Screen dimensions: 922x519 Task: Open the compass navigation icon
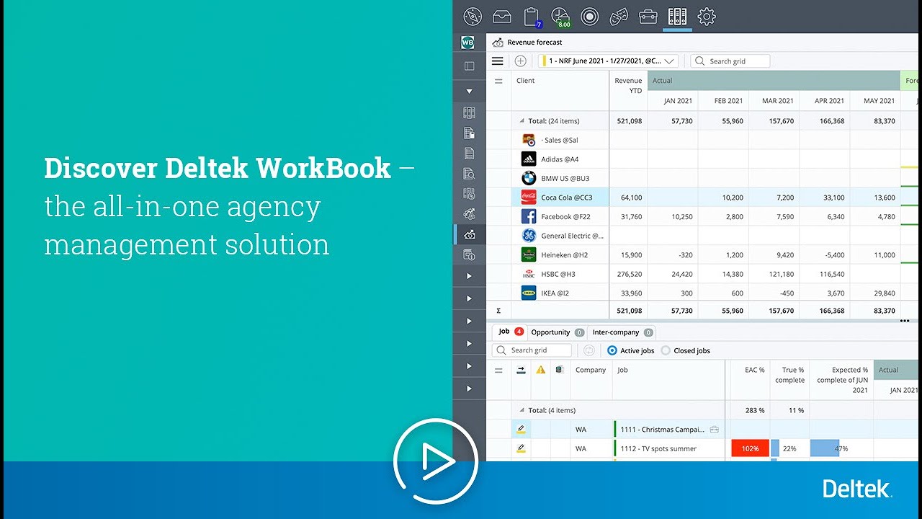coord(473,16)
